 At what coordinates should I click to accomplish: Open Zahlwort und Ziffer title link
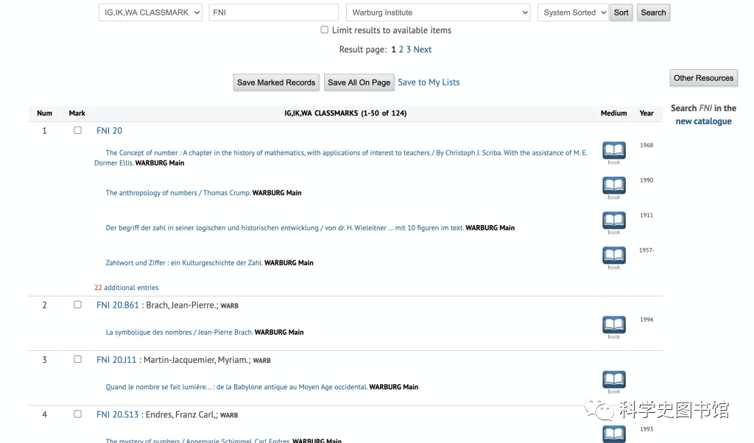184,263
